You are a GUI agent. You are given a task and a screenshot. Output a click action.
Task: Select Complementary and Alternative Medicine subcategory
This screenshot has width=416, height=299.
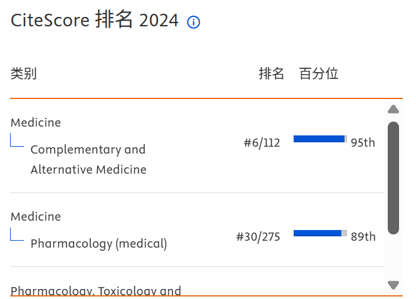[x=88, y=159]
